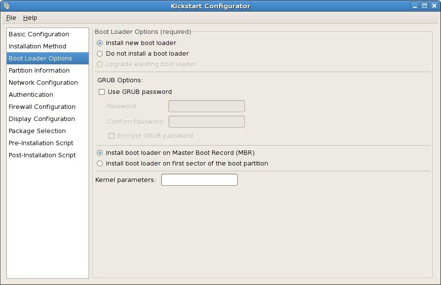The image size is (441, 285).
Task: Select "Install new boot loader" option
Action: (x=100, y=43)
